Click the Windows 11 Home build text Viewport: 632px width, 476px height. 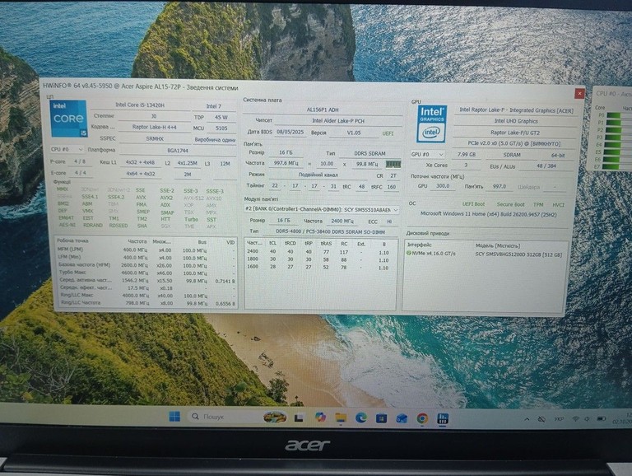click(488, 214)
